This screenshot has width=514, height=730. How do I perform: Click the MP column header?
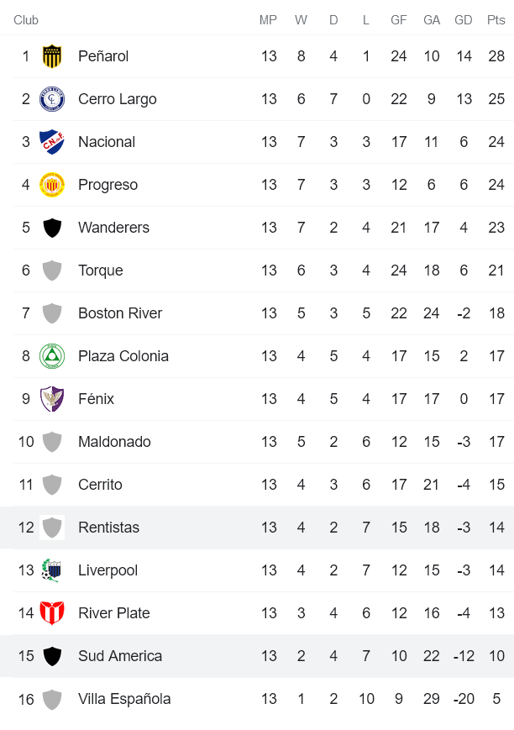[x=268, y=20]
